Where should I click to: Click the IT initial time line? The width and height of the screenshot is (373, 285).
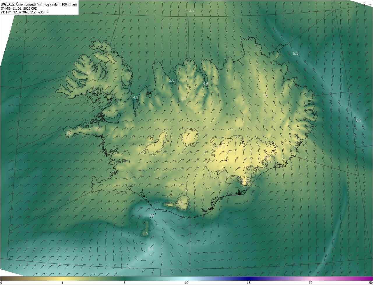click(19, 8)
